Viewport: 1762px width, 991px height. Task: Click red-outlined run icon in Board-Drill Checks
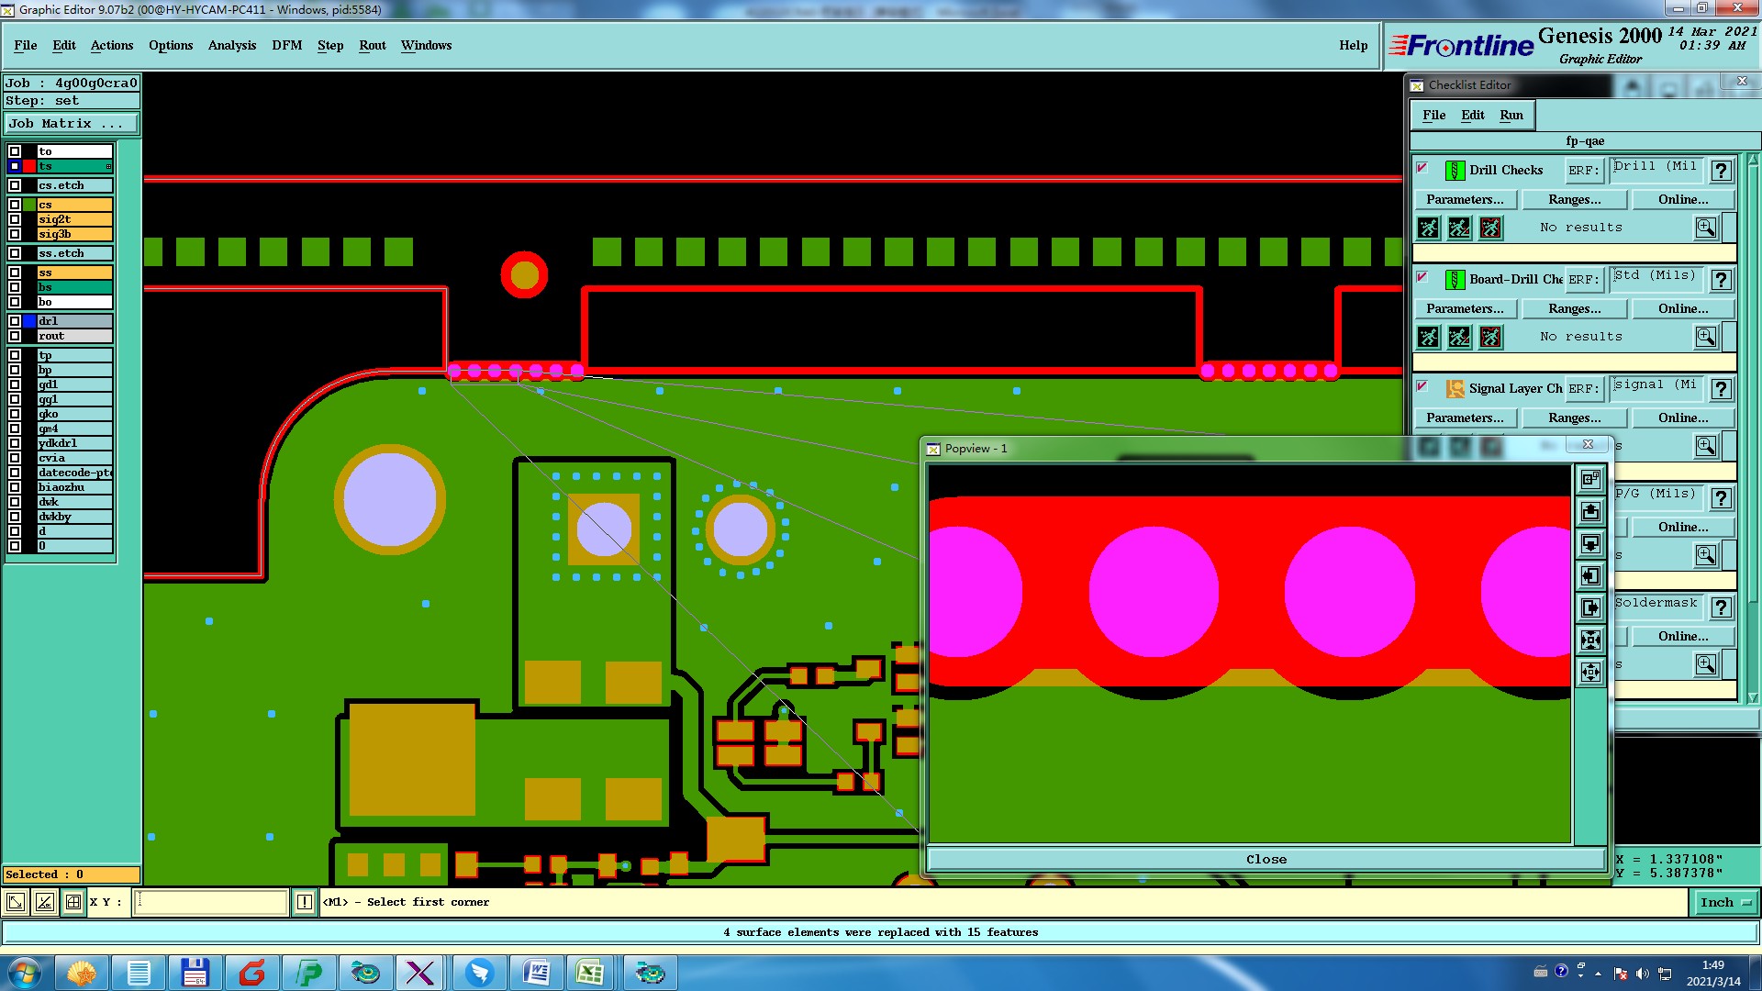click(1491, 337)
